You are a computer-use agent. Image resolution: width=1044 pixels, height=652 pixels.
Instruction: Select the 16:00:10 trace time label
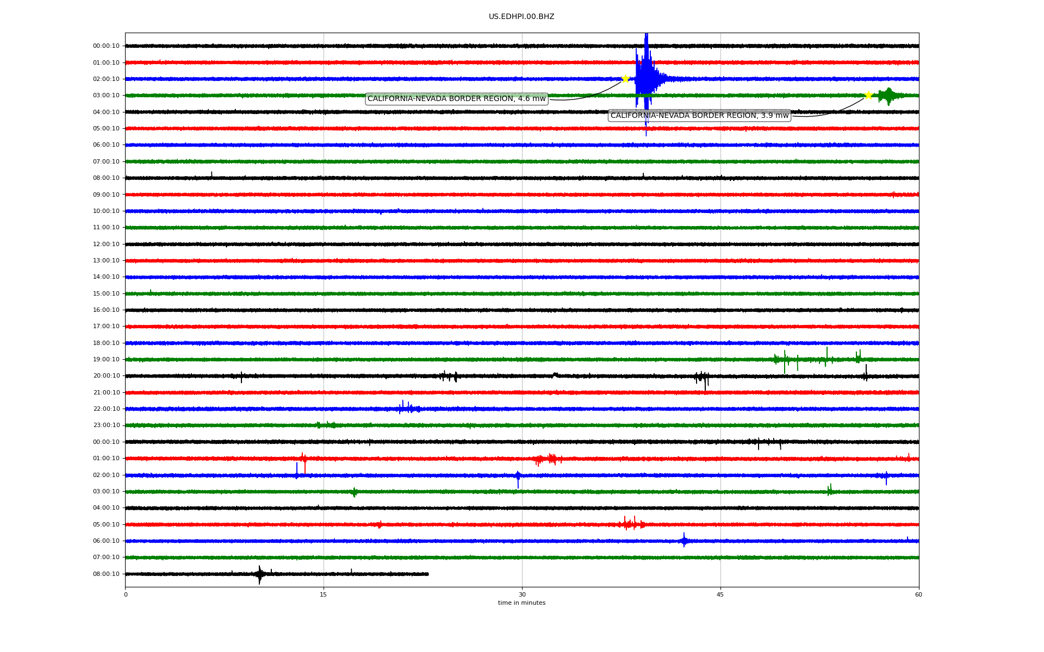click(x=106, y=310)
